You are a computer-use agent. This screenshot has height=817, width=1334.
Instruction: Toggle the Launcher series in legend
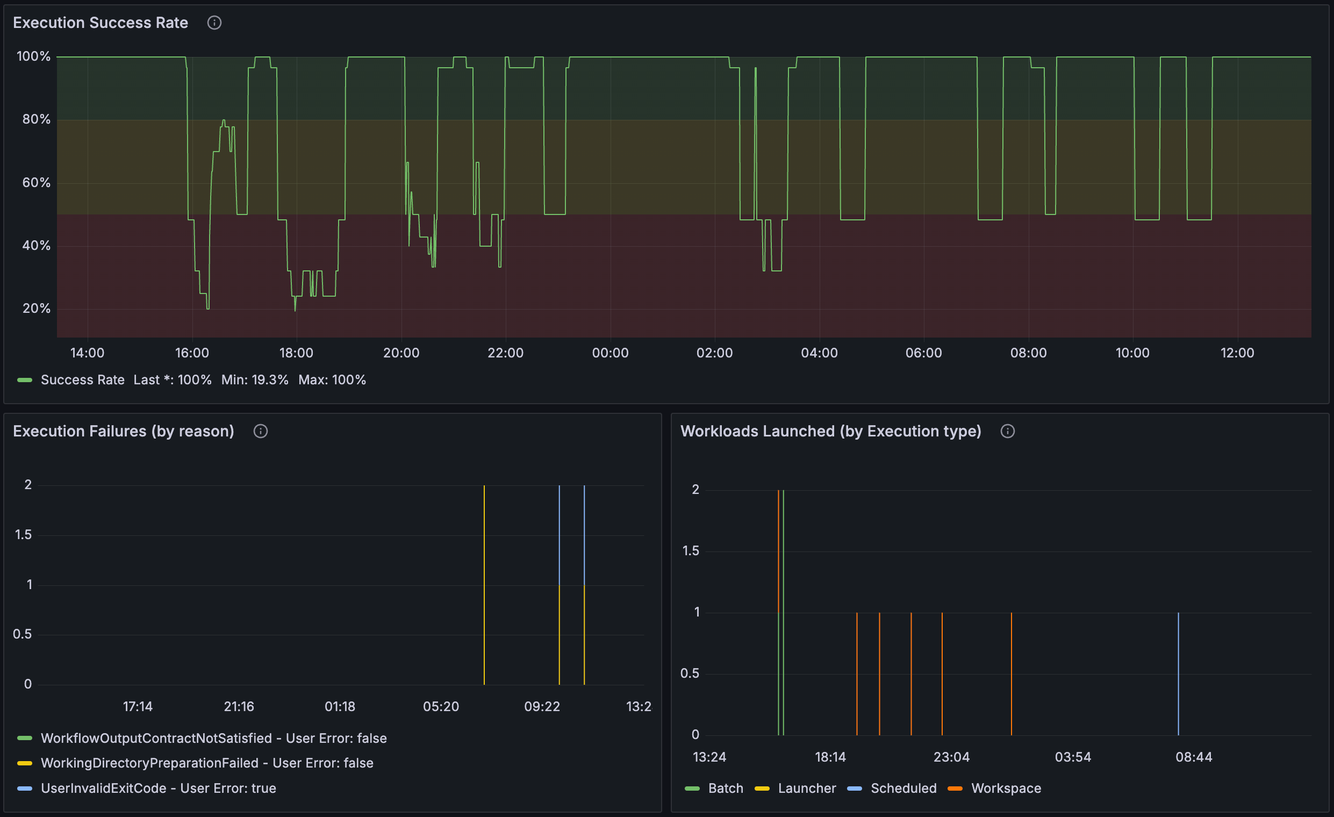pyautogui.click(x=807, y=789)
